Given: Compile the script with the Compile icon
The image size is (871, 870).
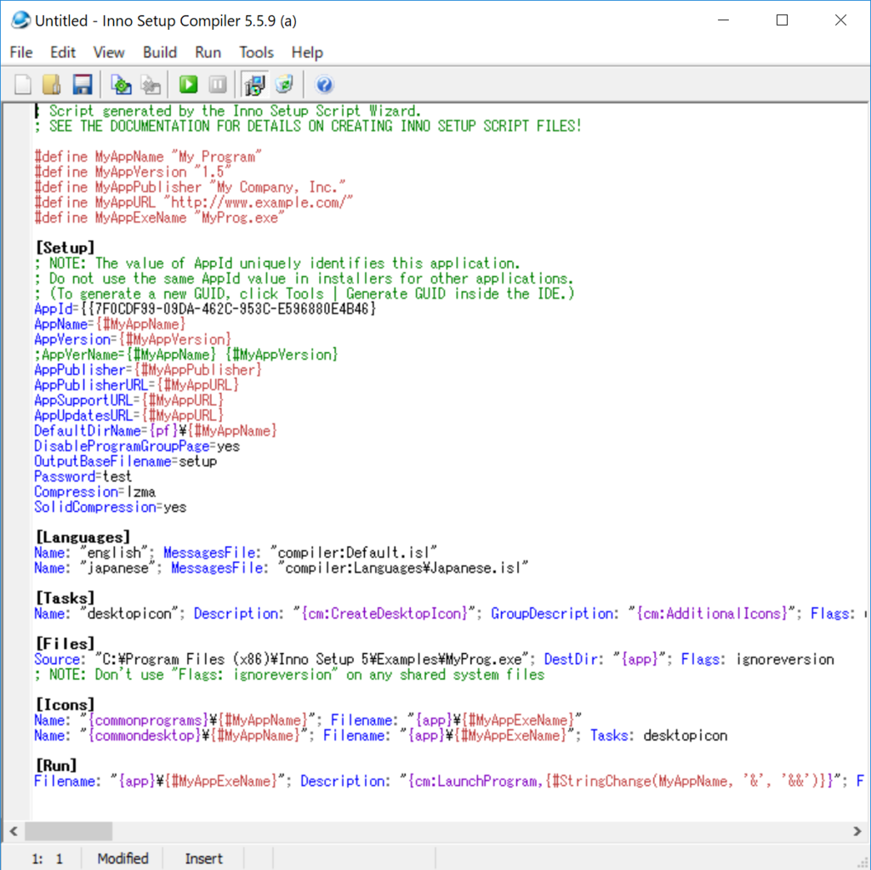Looking at the screenshot, I should 121,84.
